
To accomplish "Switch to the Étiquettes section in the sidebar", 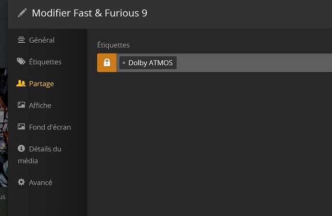I will point(45,62).
